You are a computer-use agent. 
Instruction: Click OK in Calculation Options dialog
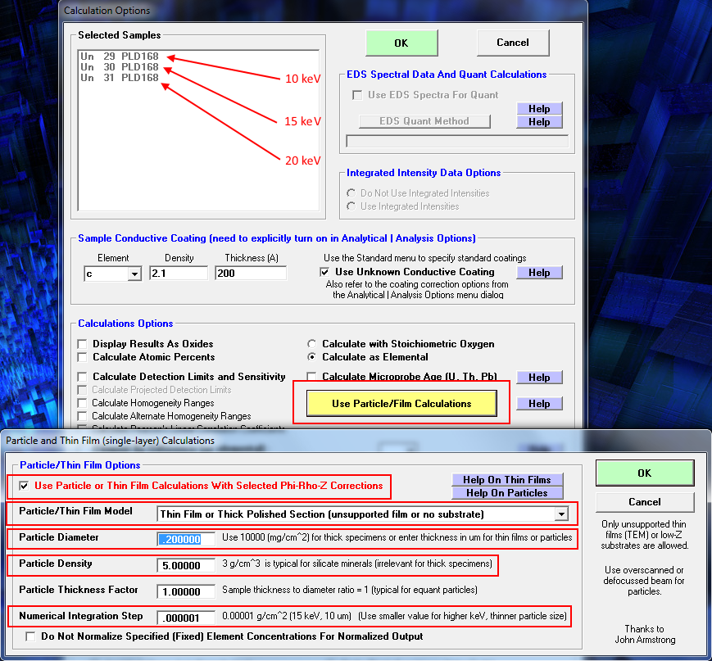tap(401, 43)
